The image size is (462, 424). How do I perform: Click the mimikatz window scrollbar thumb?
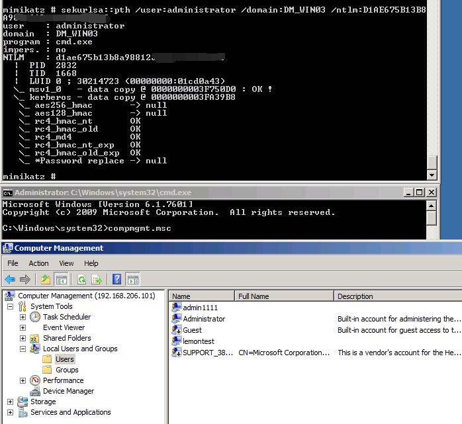click(432, 163)
